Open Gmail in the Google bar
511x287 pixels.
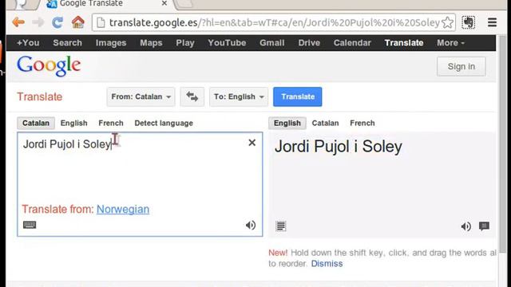click(x=271, y=42)
